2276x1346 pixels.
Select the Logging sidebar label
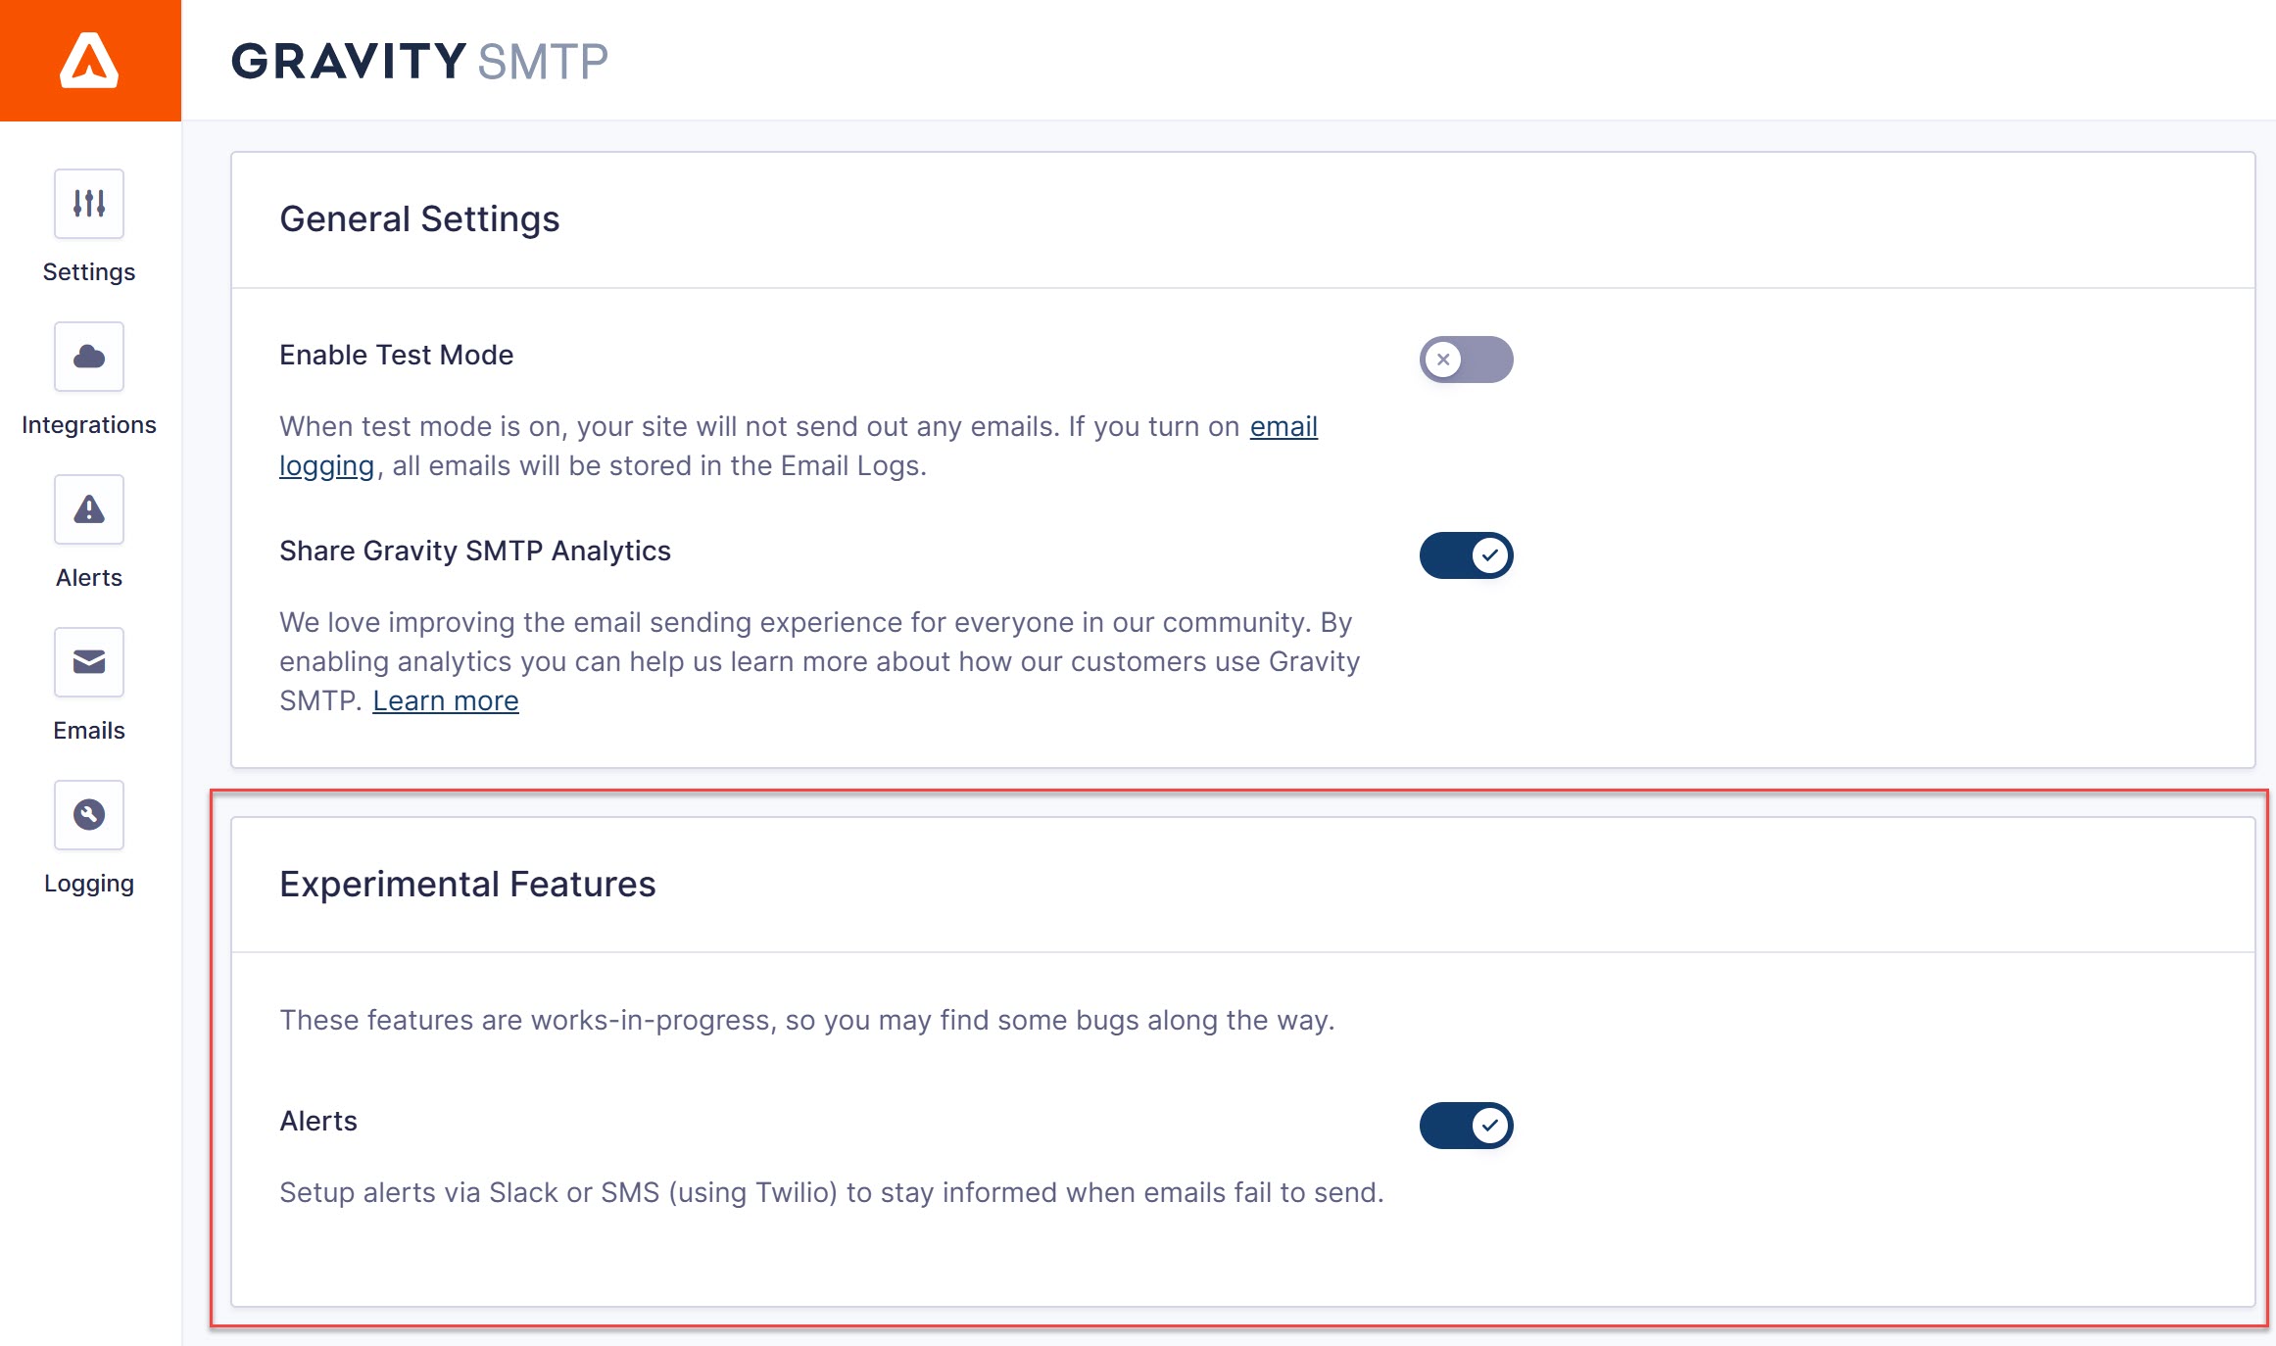click(89, 884)
